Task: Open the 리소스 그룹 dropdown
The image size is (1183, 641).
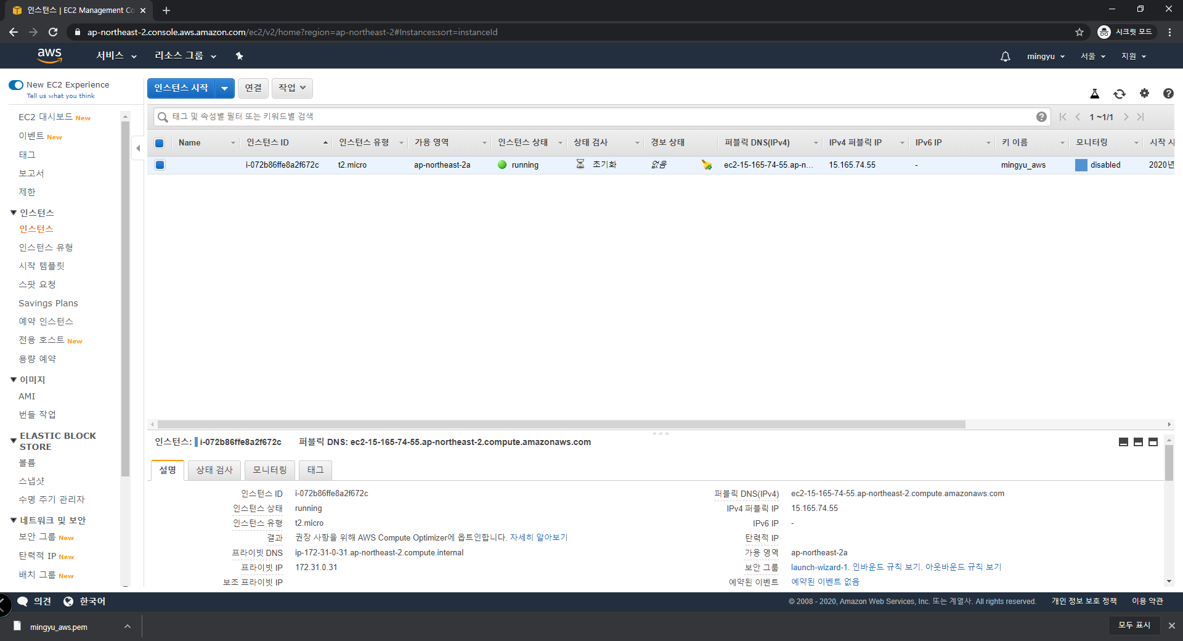Action: point(185,56)
